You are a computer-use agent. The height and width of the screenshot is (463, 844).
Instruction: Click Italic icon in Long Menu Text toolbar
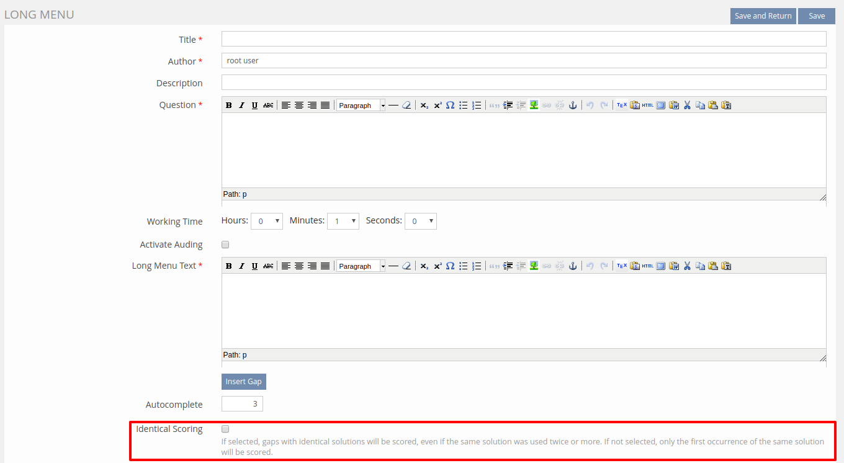coord(241,266)
